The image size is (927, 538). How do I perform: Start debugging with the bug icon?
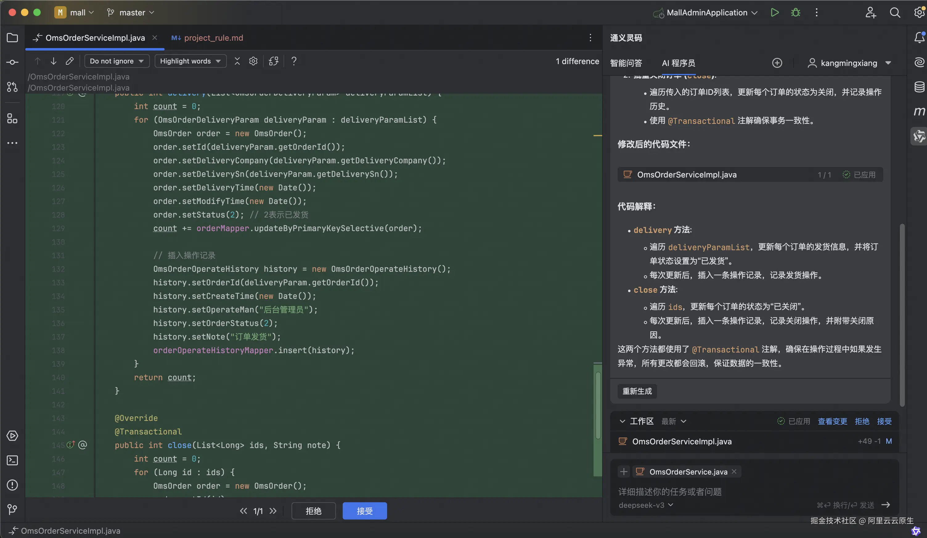(x=795, y=13)
